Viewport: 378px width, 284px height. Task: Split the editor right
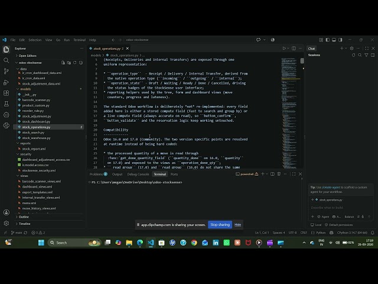(x=294, y=49)
